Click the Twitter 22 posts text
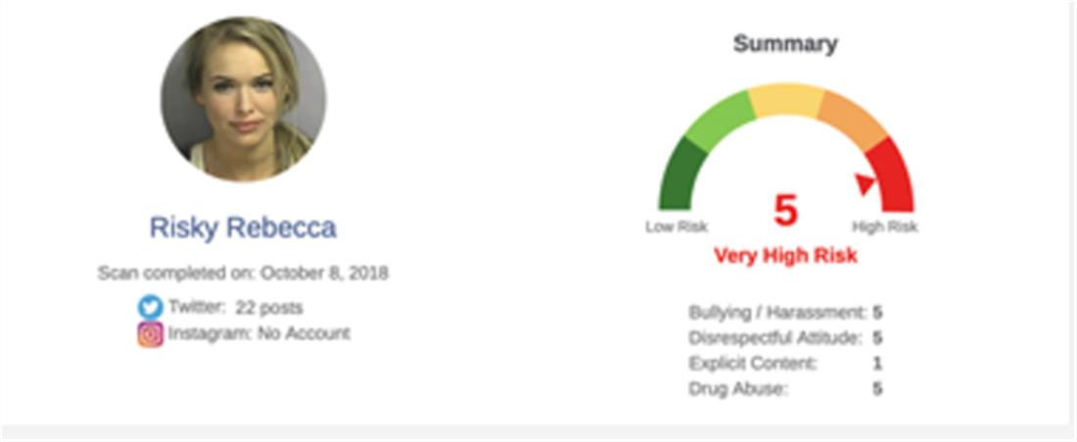Screen dimensions: 1077x442 (235, 307)
